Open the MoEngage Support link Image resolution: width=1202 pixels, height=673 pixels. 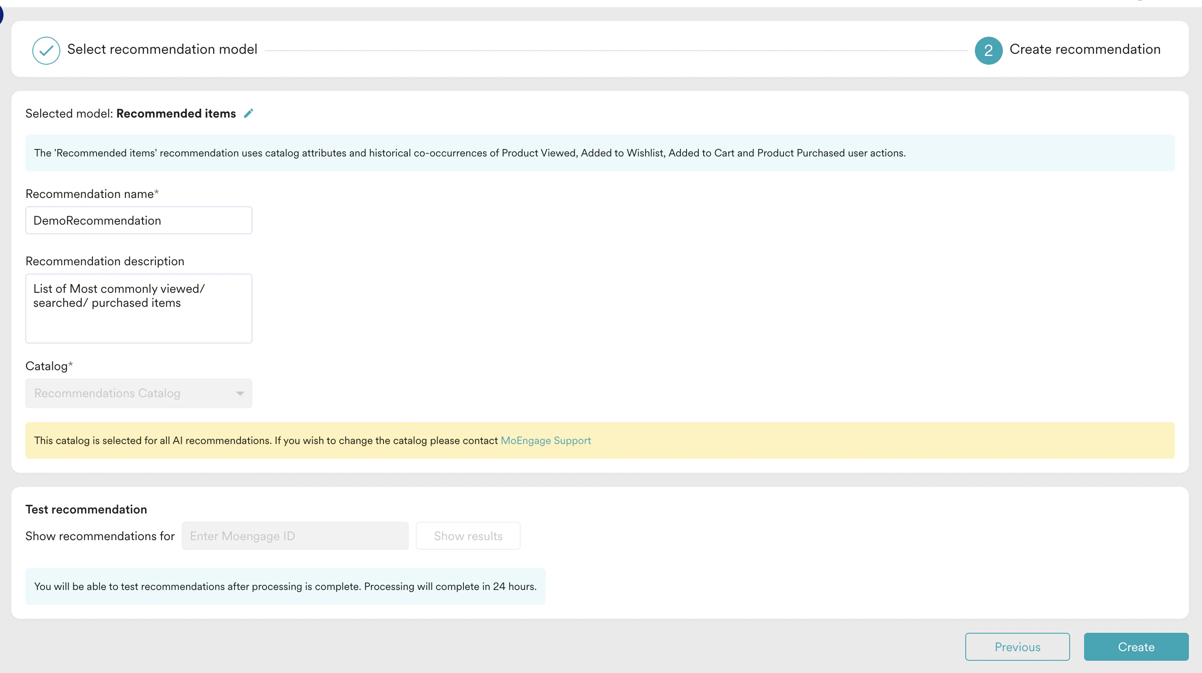pyautogui.click(x=546, y=440)
